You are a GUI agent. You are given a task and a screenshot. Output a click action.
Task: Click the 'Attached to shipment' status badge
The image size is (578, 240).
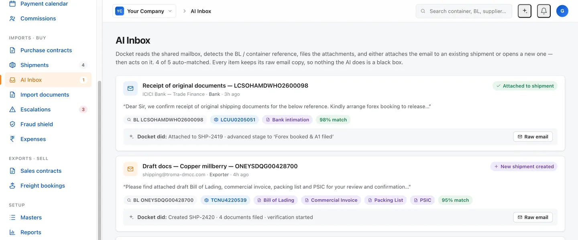pos(525,86)
